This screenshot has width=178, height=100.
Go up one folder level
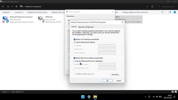16,7
